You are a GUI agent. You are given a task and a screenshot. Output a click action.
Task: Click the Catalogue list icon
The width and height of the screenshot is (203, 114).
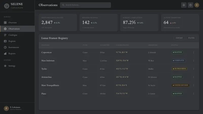5,35
